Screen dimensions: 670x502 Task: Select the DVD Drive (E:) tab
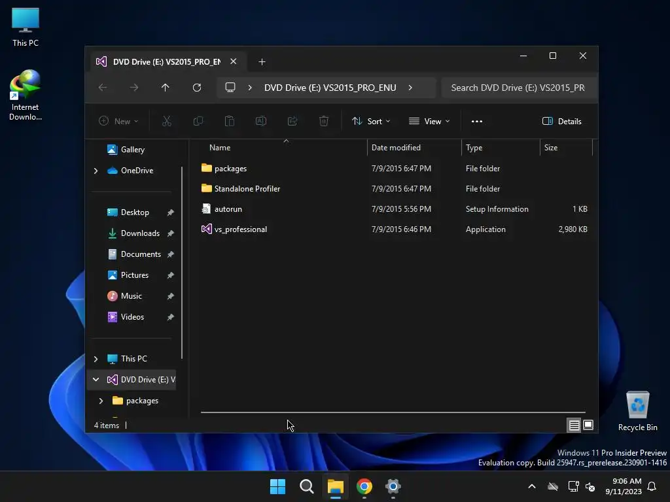(x=167, y=62)
